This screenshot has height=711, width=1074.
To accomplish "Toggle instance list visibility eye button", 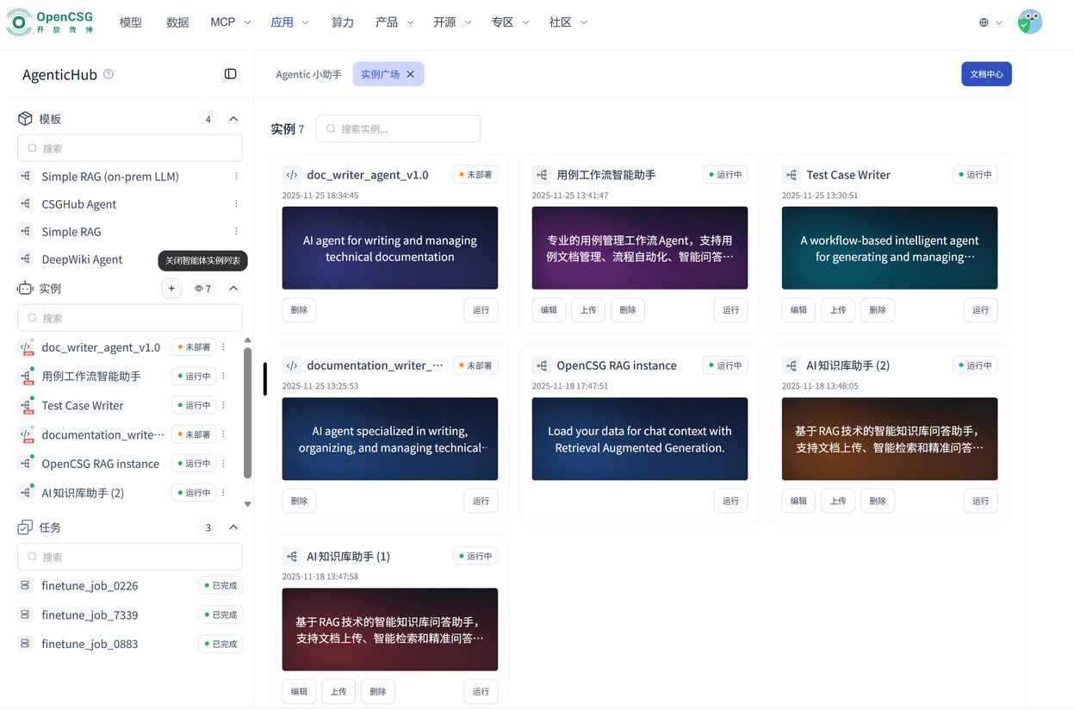I will pos(203,289).
